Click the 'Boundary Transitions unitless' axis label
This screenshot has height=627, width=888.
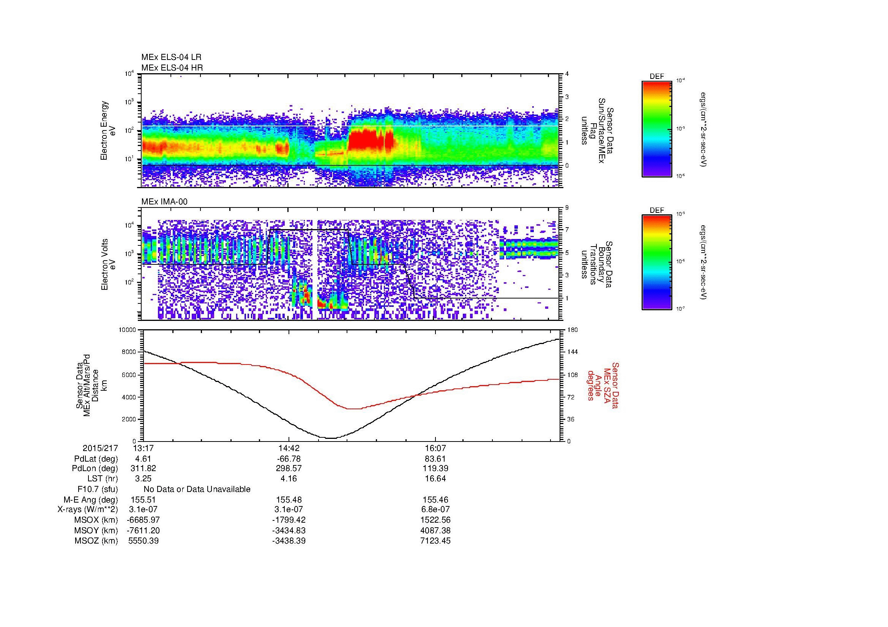596,264
